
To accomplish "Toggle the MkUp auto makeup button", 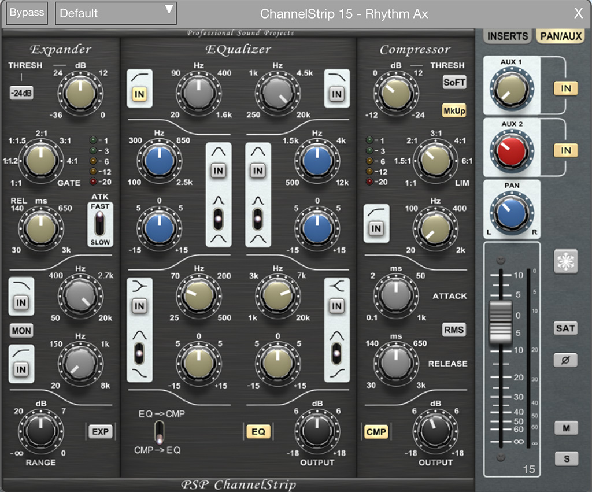I will [x=454, y=110].
